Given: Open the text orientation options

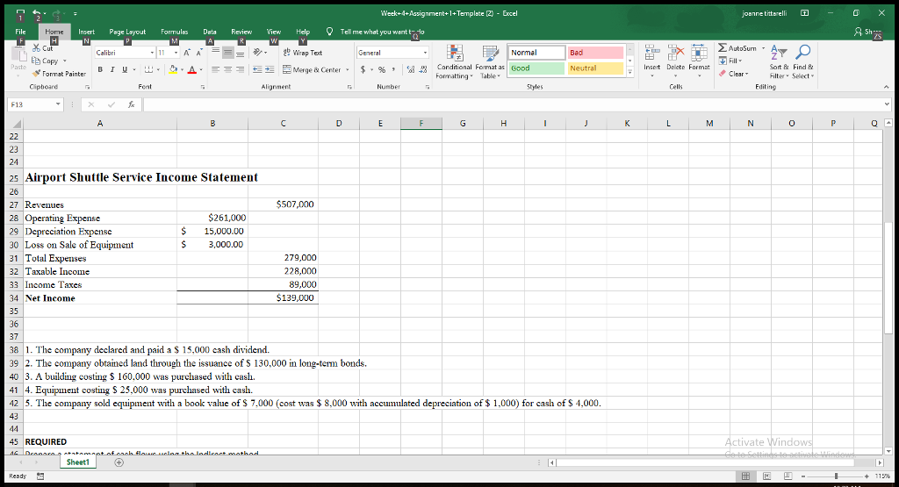Looking at the screenshot, I should pos(260,52).
